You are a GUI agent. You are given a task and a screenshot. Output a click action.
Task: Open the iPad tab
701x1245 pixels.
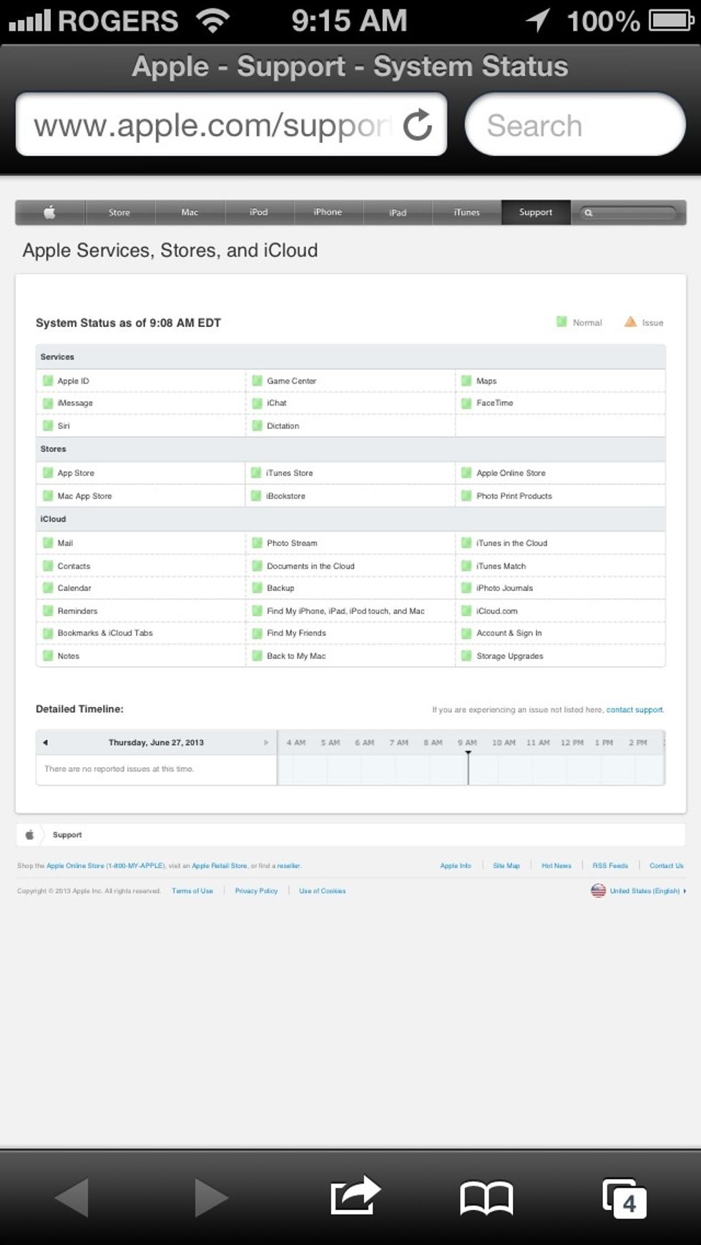point(398,213)
